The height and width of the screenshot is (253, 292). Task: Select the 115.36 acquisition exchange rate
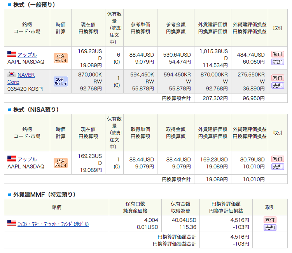(x=188, y=227)
